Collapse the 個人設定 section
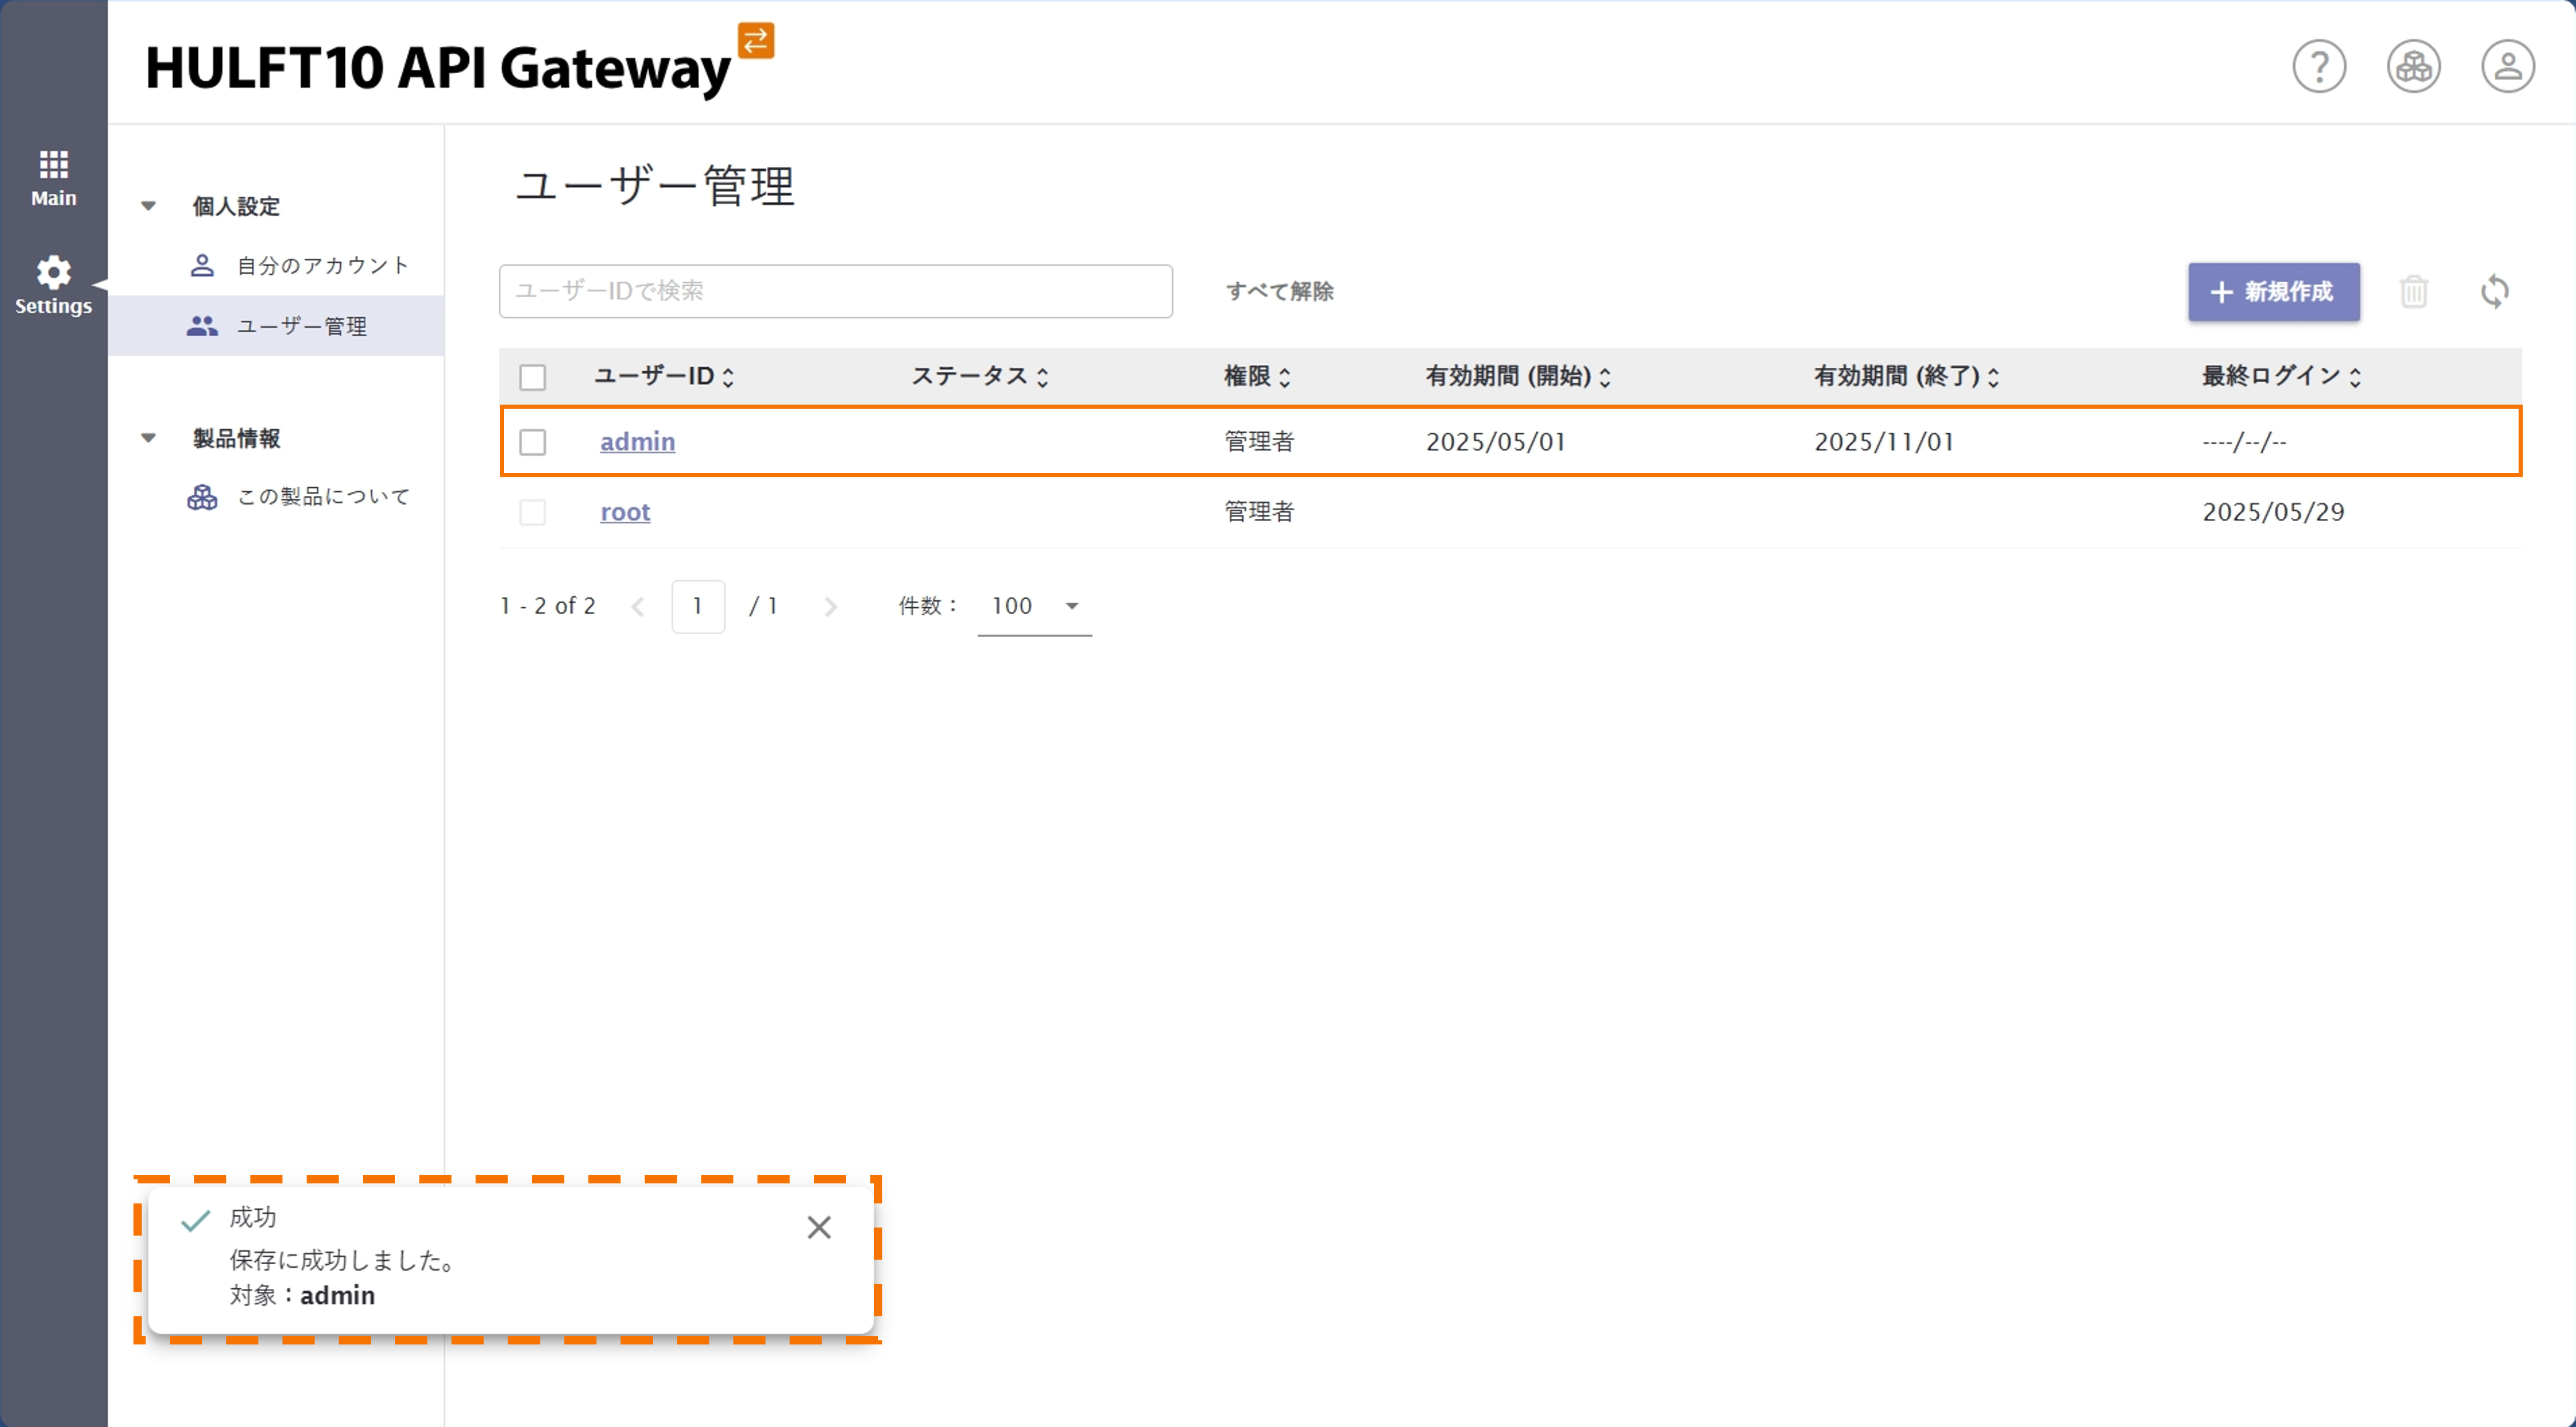 [x=148, y=206]
